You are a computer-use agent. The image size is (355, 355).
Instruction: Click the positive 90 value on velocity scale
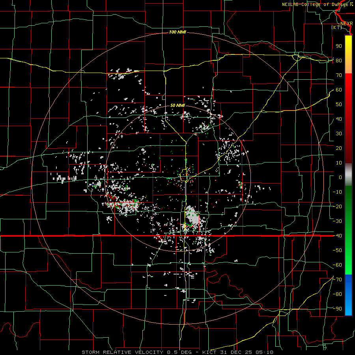[x=339, y=46]
